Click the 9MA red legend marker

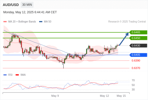tap(17, 75)
